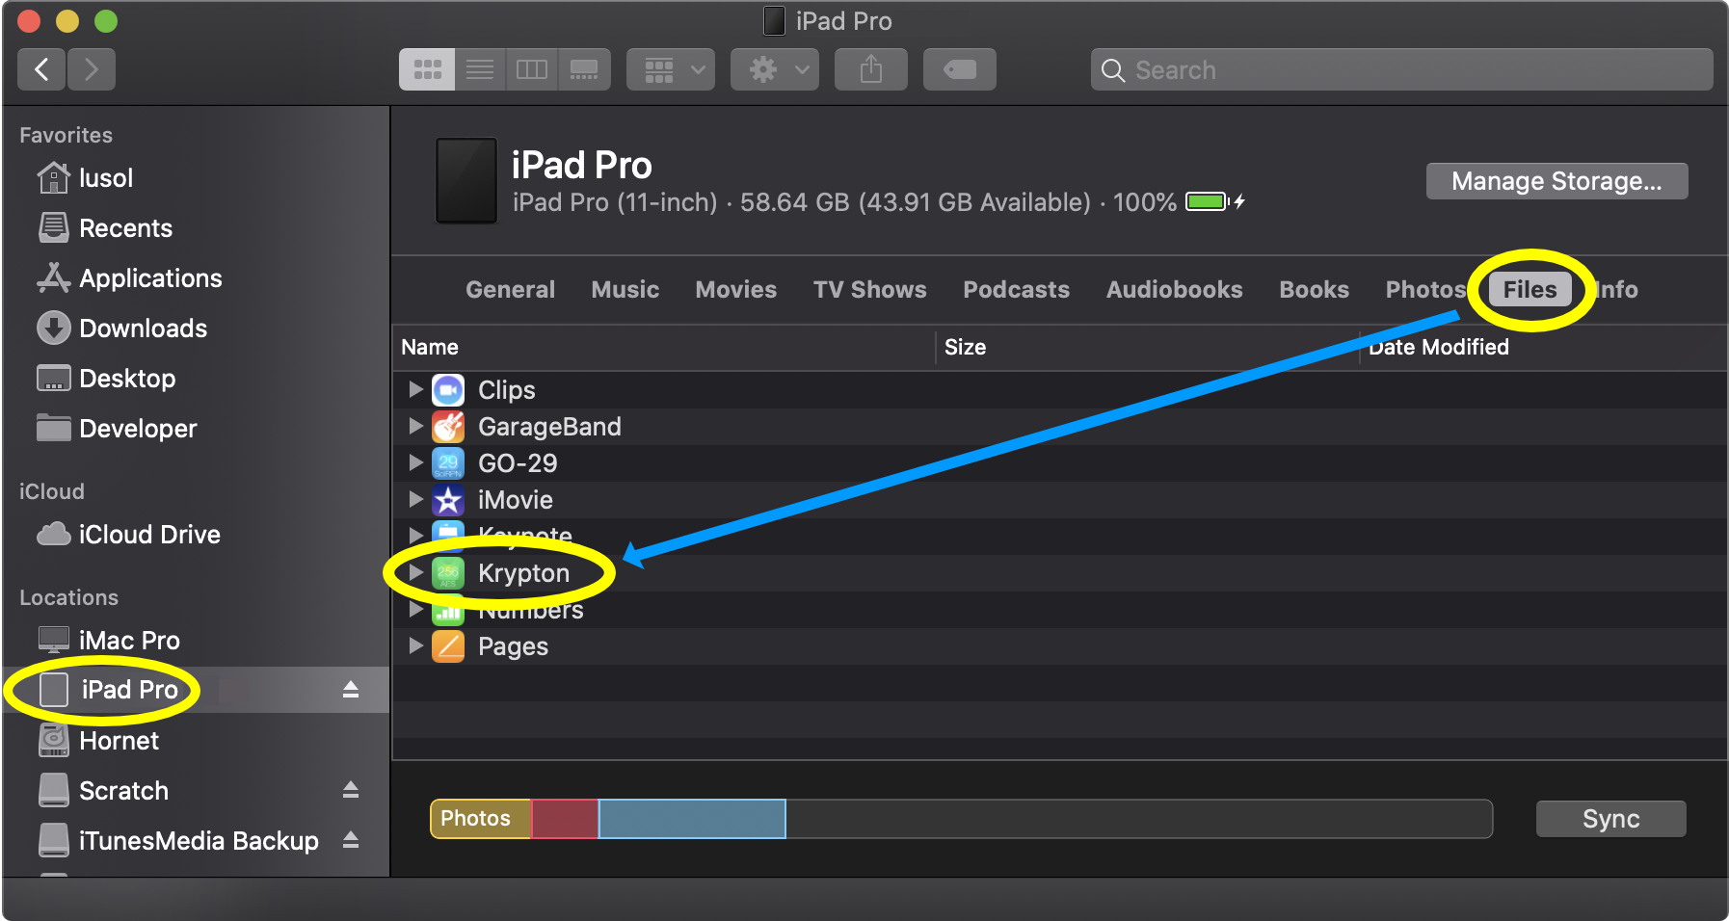Switch to list view in toolbar
Screen dimensions: 1729x921
[x=479, y=69]
